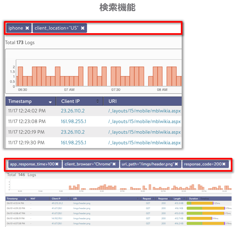This screenshot has height=227, width=236.
Task: Click the 119ms duration bar
Action: tap(200, 218)
